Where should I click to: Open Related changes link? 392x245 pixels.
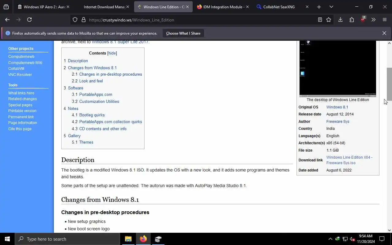(x=22, y=99)
